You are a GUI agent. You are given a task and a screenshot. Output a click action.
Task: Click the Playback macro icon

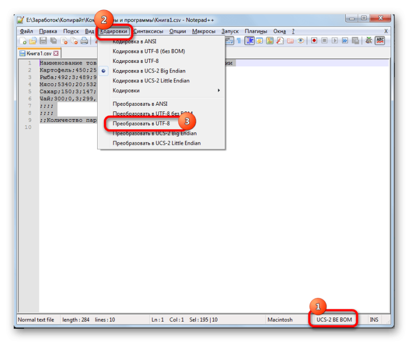pos(335,41)
